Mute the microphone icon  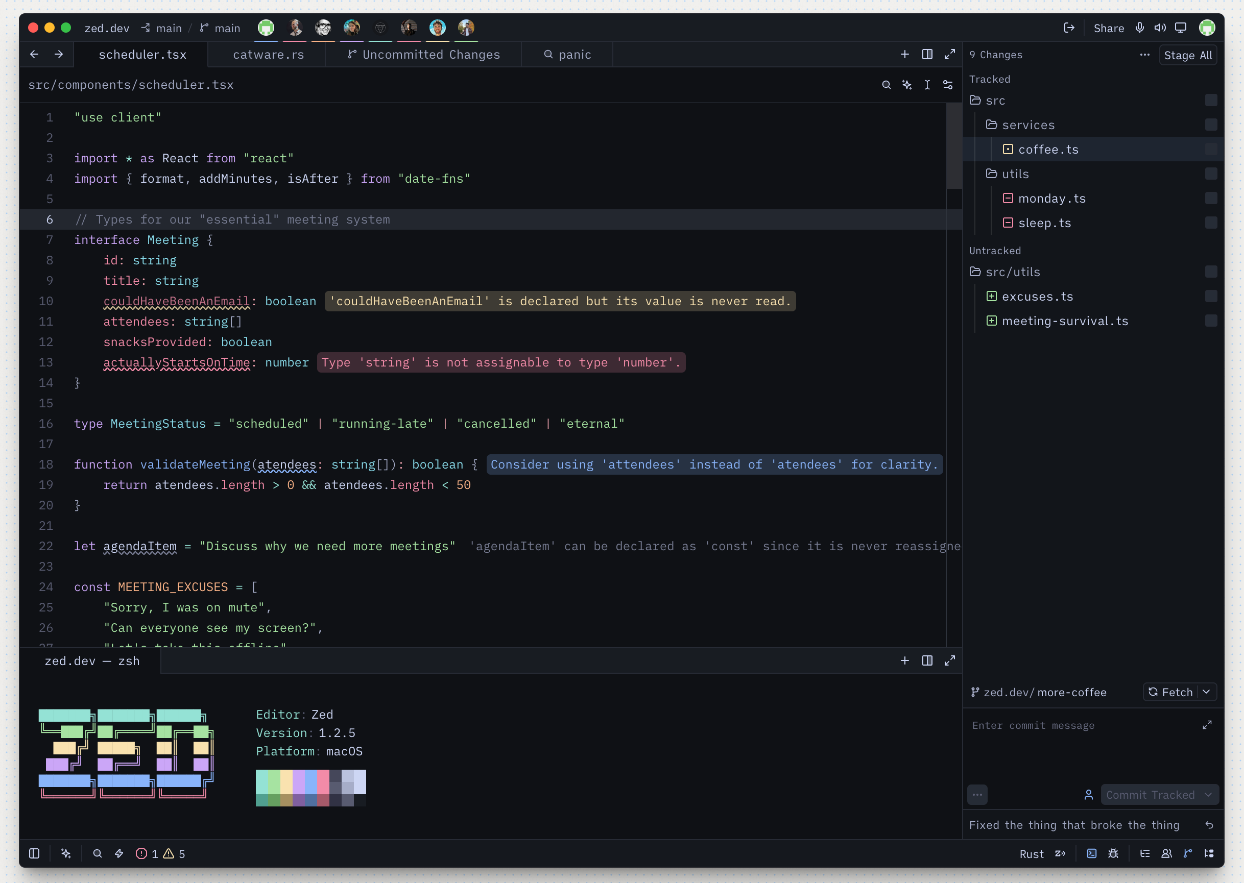point(1139,28)
